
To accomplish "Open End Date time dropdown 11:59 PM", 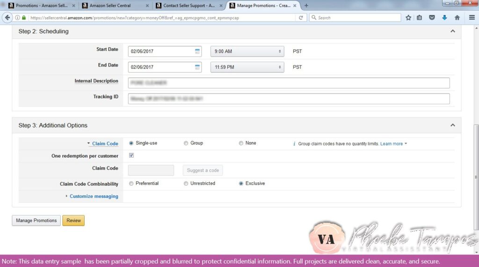I will tap(247, 67).
